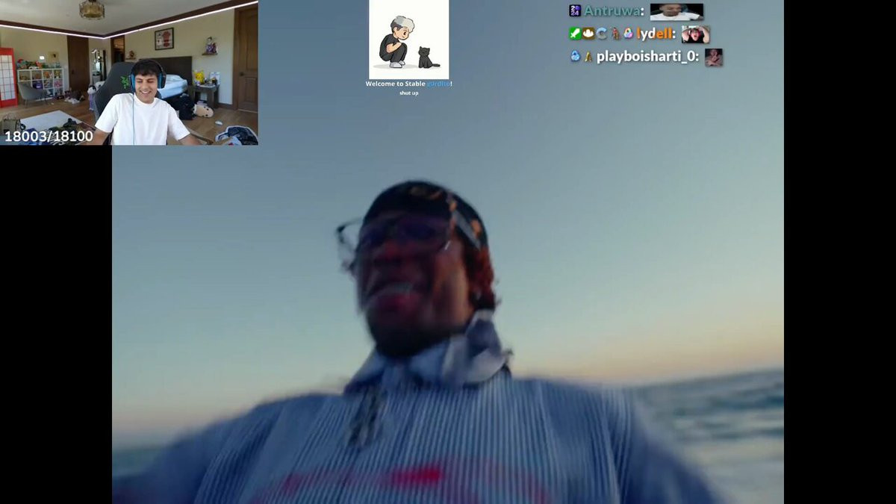The width and height of the screenshot is (896, 504).
Task: Open the emote image in Antruwa's message
Action: coord(676,12)
